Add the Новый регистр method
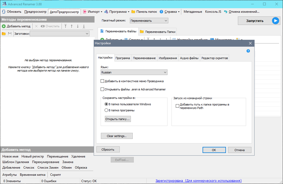Screen dimensions: 283x184 point(33,156)
